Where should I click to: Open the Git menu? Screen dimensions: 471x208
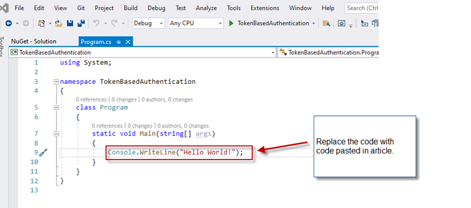click(81, 8)
